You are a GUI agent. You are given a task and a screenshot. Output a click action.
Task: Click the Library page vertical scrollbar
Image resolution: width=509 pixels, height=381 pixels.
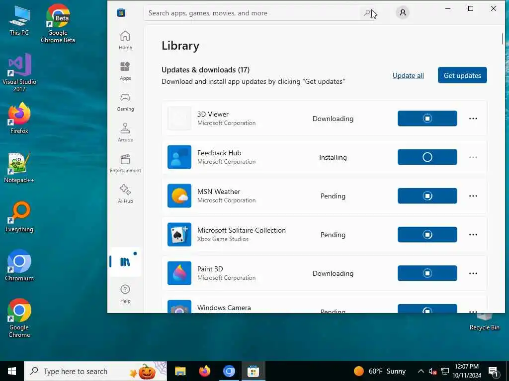pos(502,39)
